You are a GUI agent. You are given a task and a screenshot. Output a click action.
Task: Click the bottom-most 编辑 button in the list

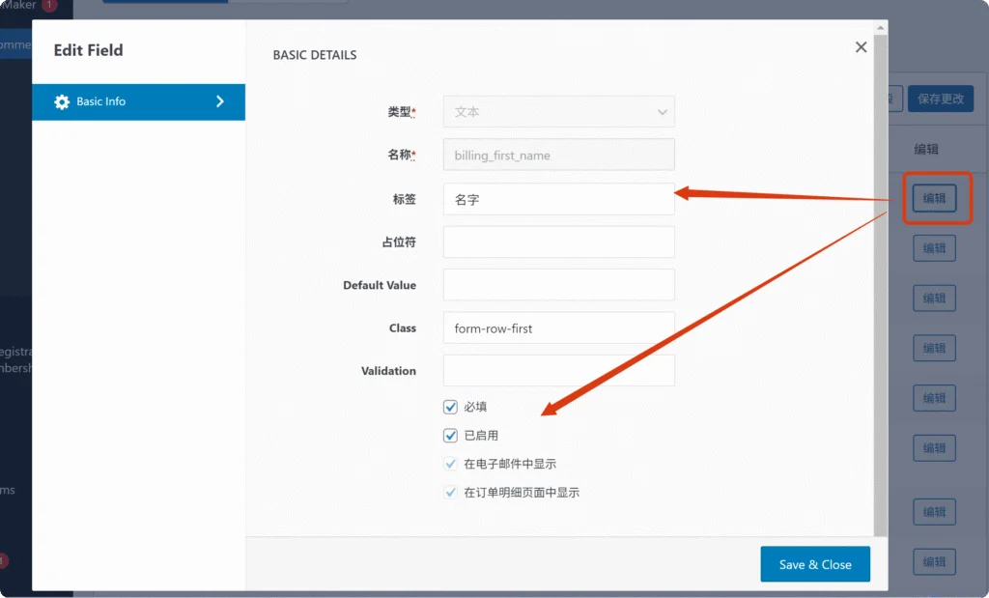click(934, 561)
